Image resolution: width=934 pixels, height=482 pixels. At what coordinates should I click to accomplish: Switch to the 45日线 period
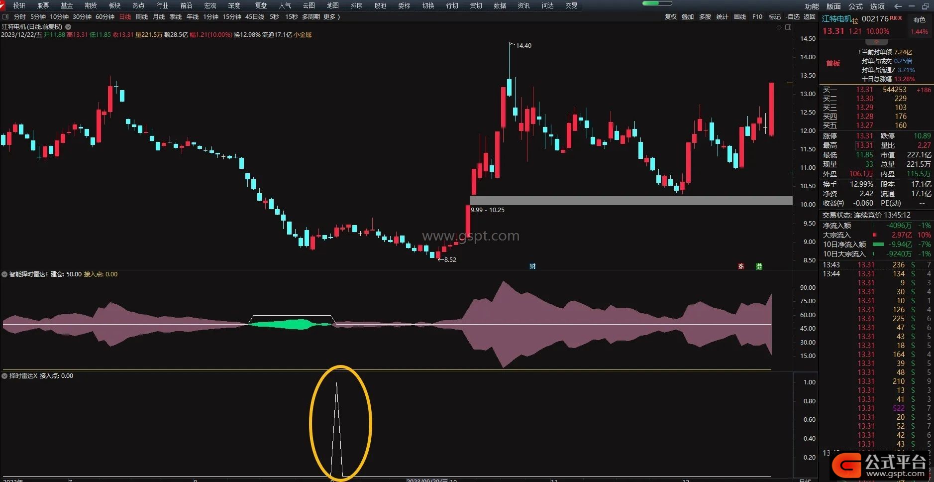255,17
